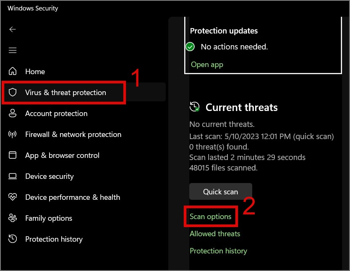View Allowed threats link
Screen dimensions: 350x271
[215, 234]
